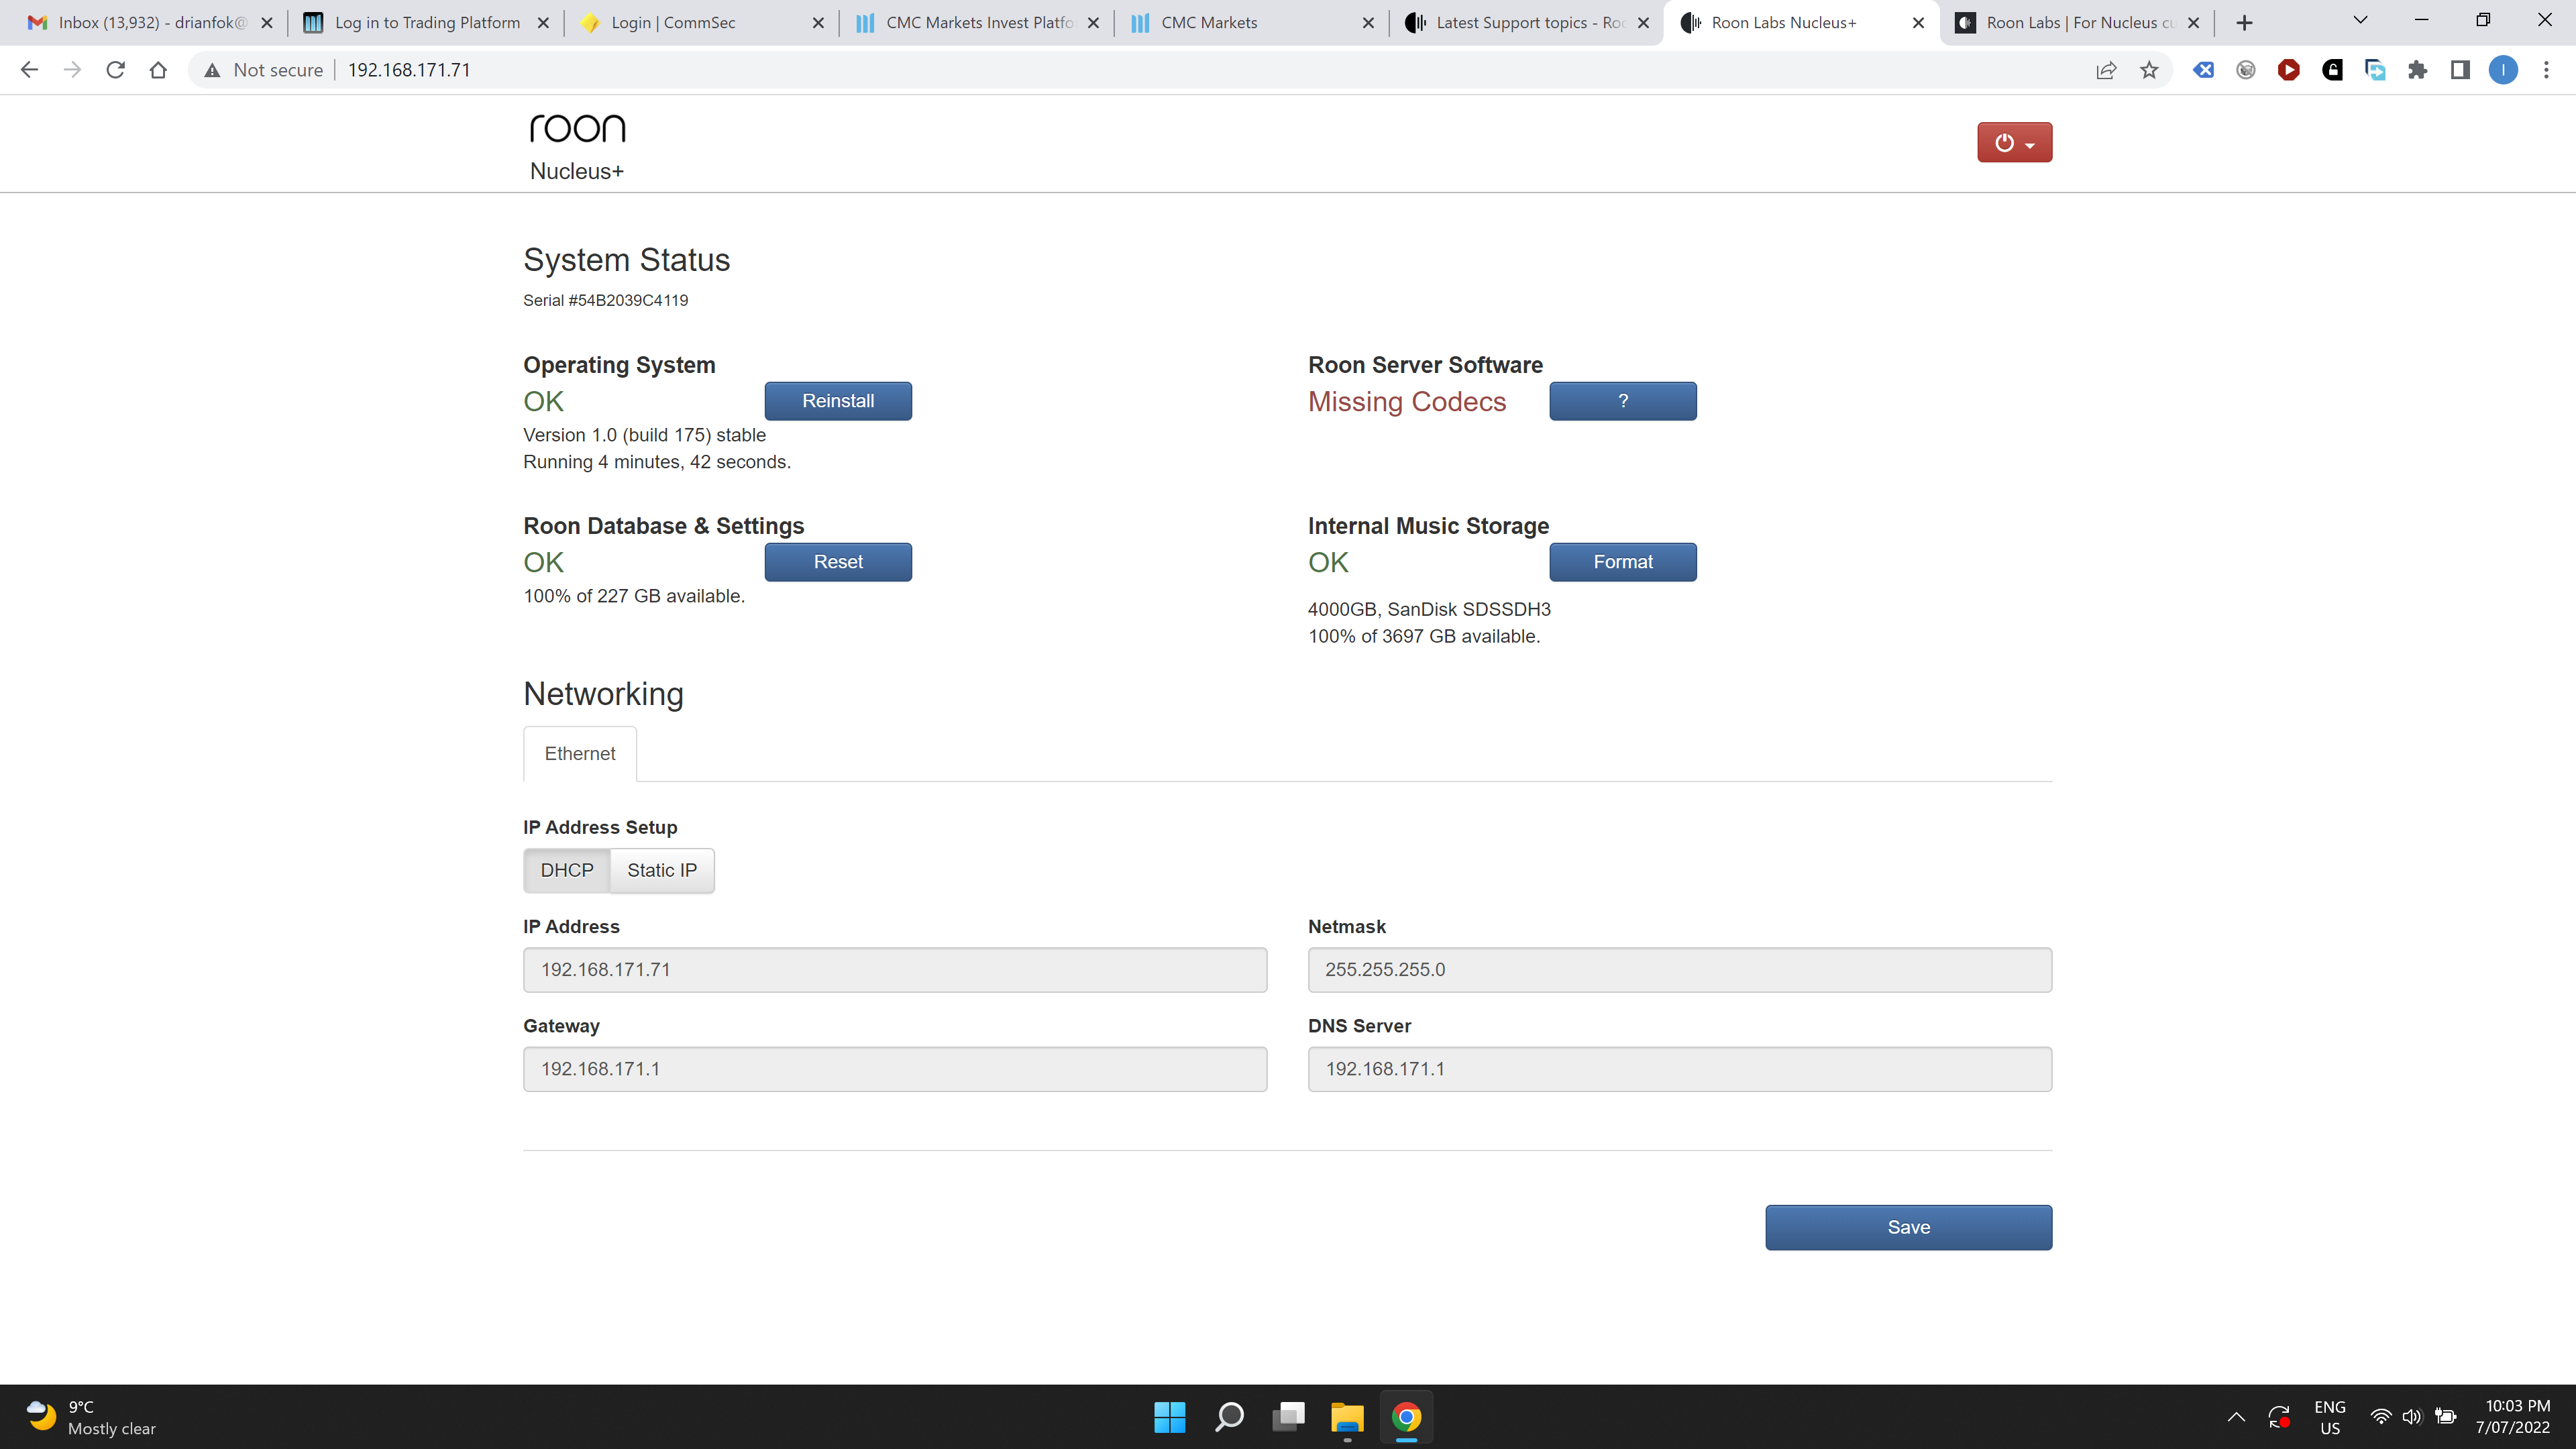Toggle the browser side panel
This screenshot has width=2576, height=1449.
click(x=2460, y=70)
